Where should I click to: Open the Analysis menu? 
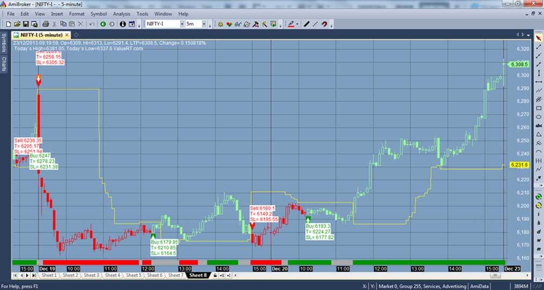click(x=121, y=14)
